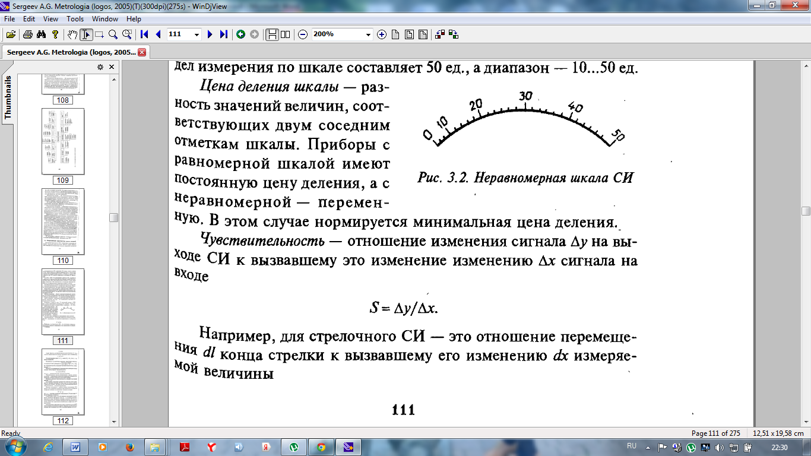Click the green Back navigation button
This screenshot has height=456, width=811.
(x=240, y=34)
